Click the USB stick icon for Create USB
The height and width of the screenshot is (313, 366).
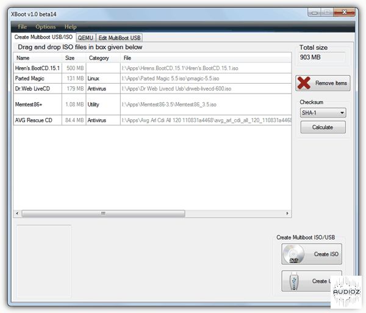[x=294, y=281]
